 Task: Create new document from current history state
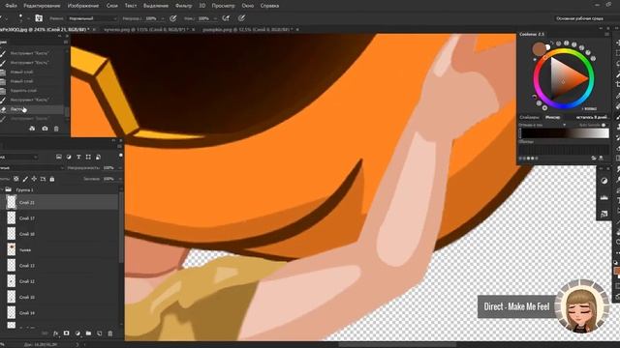[x=32, y=129]
